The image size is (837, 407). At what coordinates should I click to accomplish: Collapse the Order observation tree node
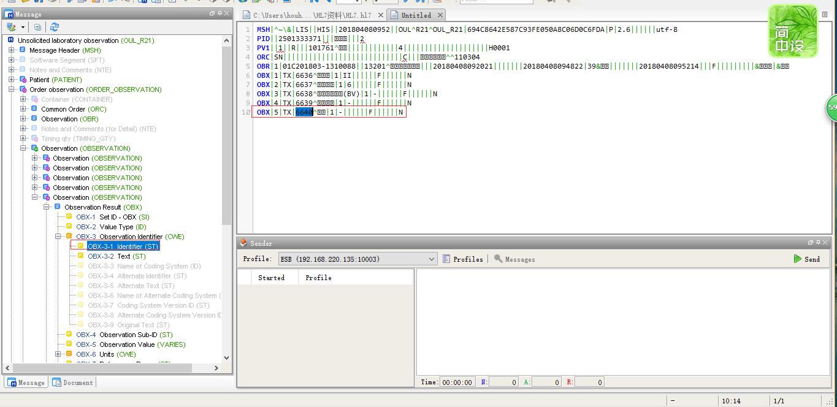click(x=11, y=89)
